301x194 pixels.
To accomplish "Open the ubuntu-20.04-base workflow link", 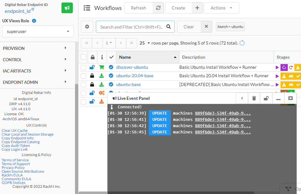I will pyautogui.click(x=135, y=76).
